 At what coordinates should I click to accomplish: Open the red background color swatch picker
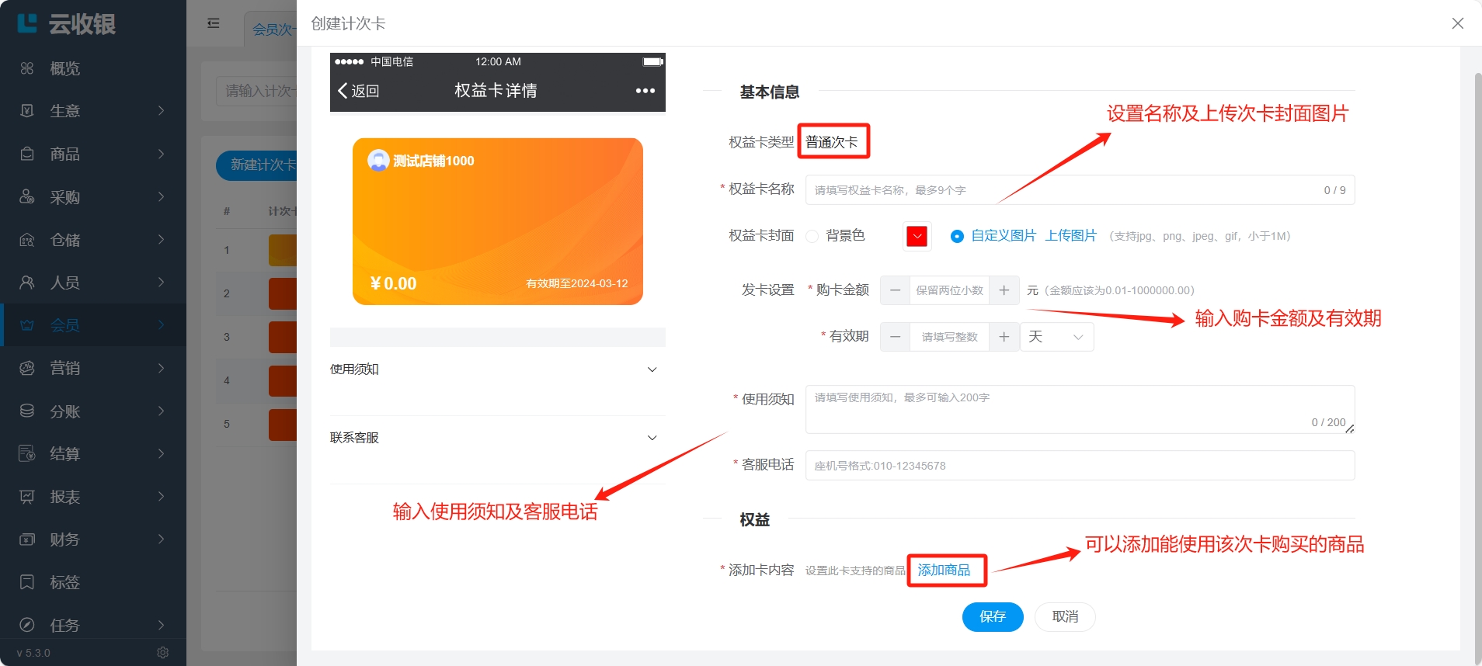click(917, 236)
